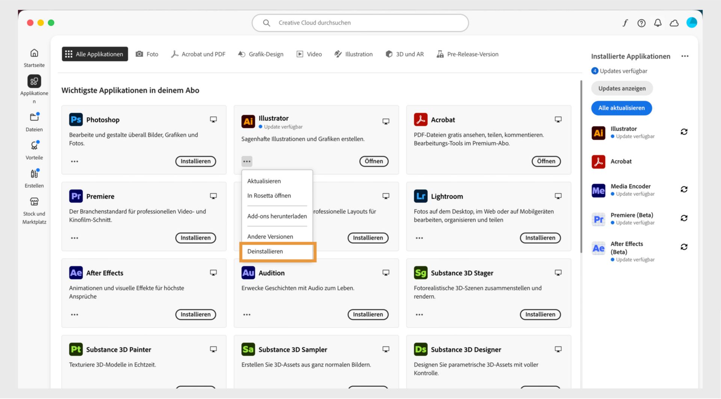Click the Creative Cloud durchsuchen search field
Screen dimensions: 721x399
pyautogui.click(x=360, y=23)
